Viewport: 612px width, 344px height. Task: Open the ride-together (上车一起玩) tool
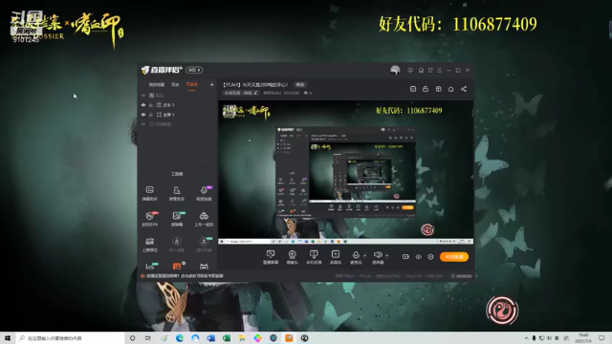[x=204, y=219]
